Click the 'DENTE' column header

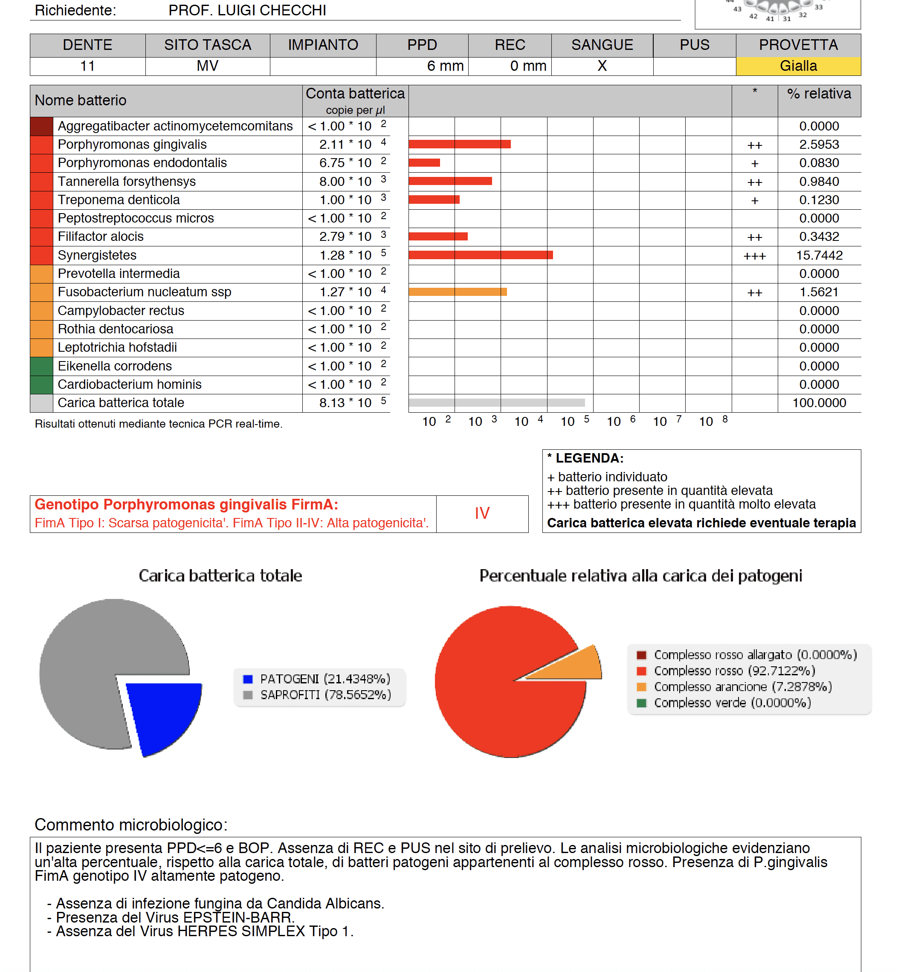pyautogui.click(x=87, y=45)
